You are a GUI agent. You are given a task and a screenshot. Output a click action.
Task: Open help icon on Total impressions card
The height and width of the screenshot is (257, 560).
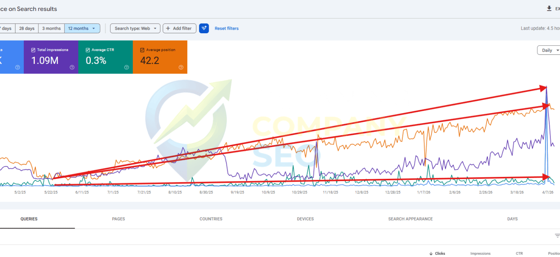[x=72, y=67]
